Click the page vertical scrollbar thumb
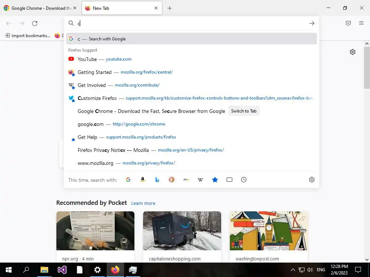The image size is (370, 277). [367, 68]
